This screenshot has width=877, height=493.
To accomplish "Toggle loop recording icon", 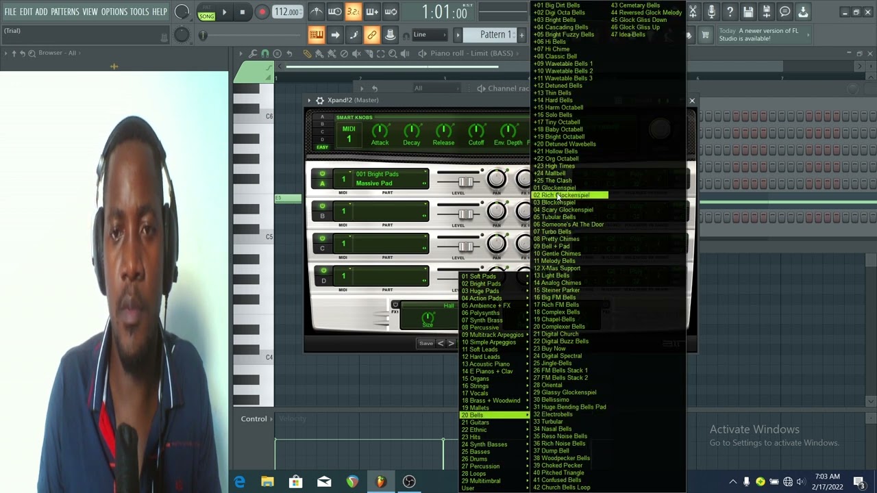I will (x=391, y=12).
